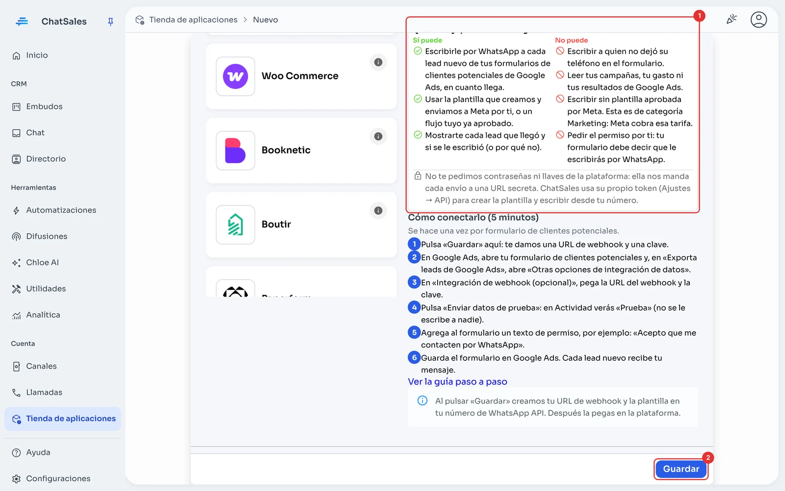Image resolution: width=785 pixels, height=491 pixels.
Task: Click the ChatSales logo icon
Action: (22, 22)
